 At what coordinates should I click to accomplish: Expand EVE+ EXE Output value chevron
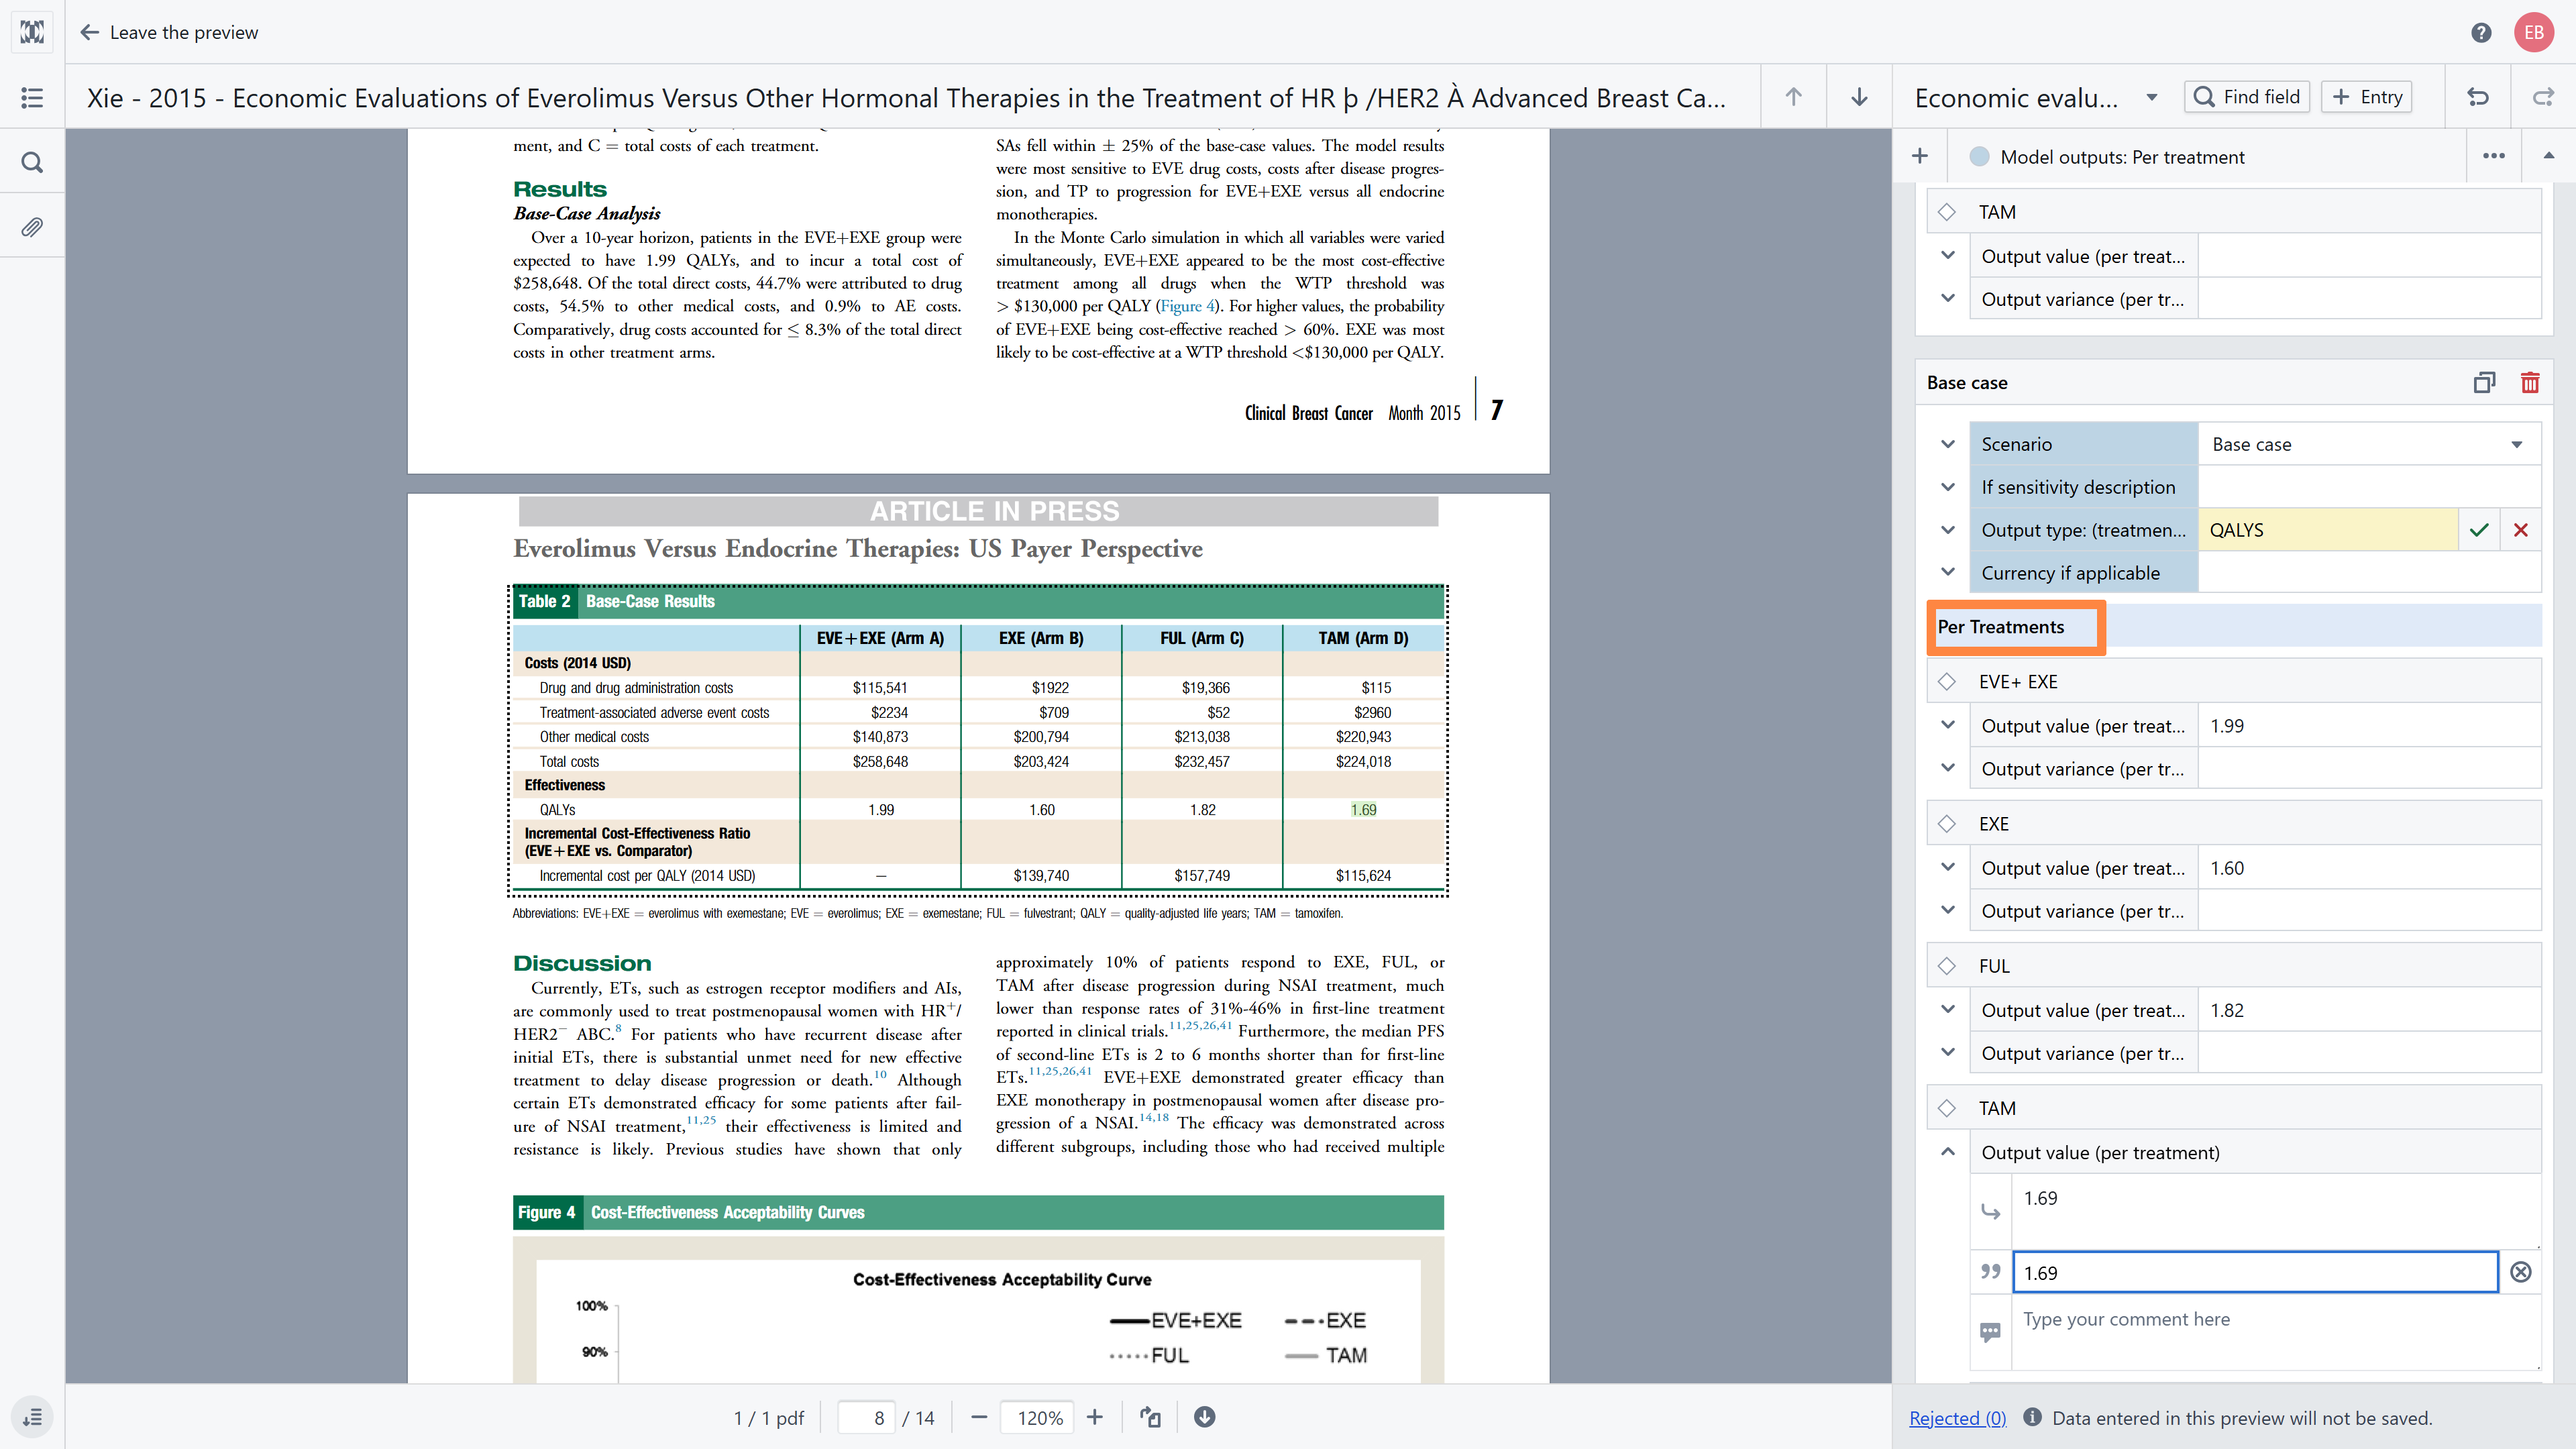click(1948, 725)
